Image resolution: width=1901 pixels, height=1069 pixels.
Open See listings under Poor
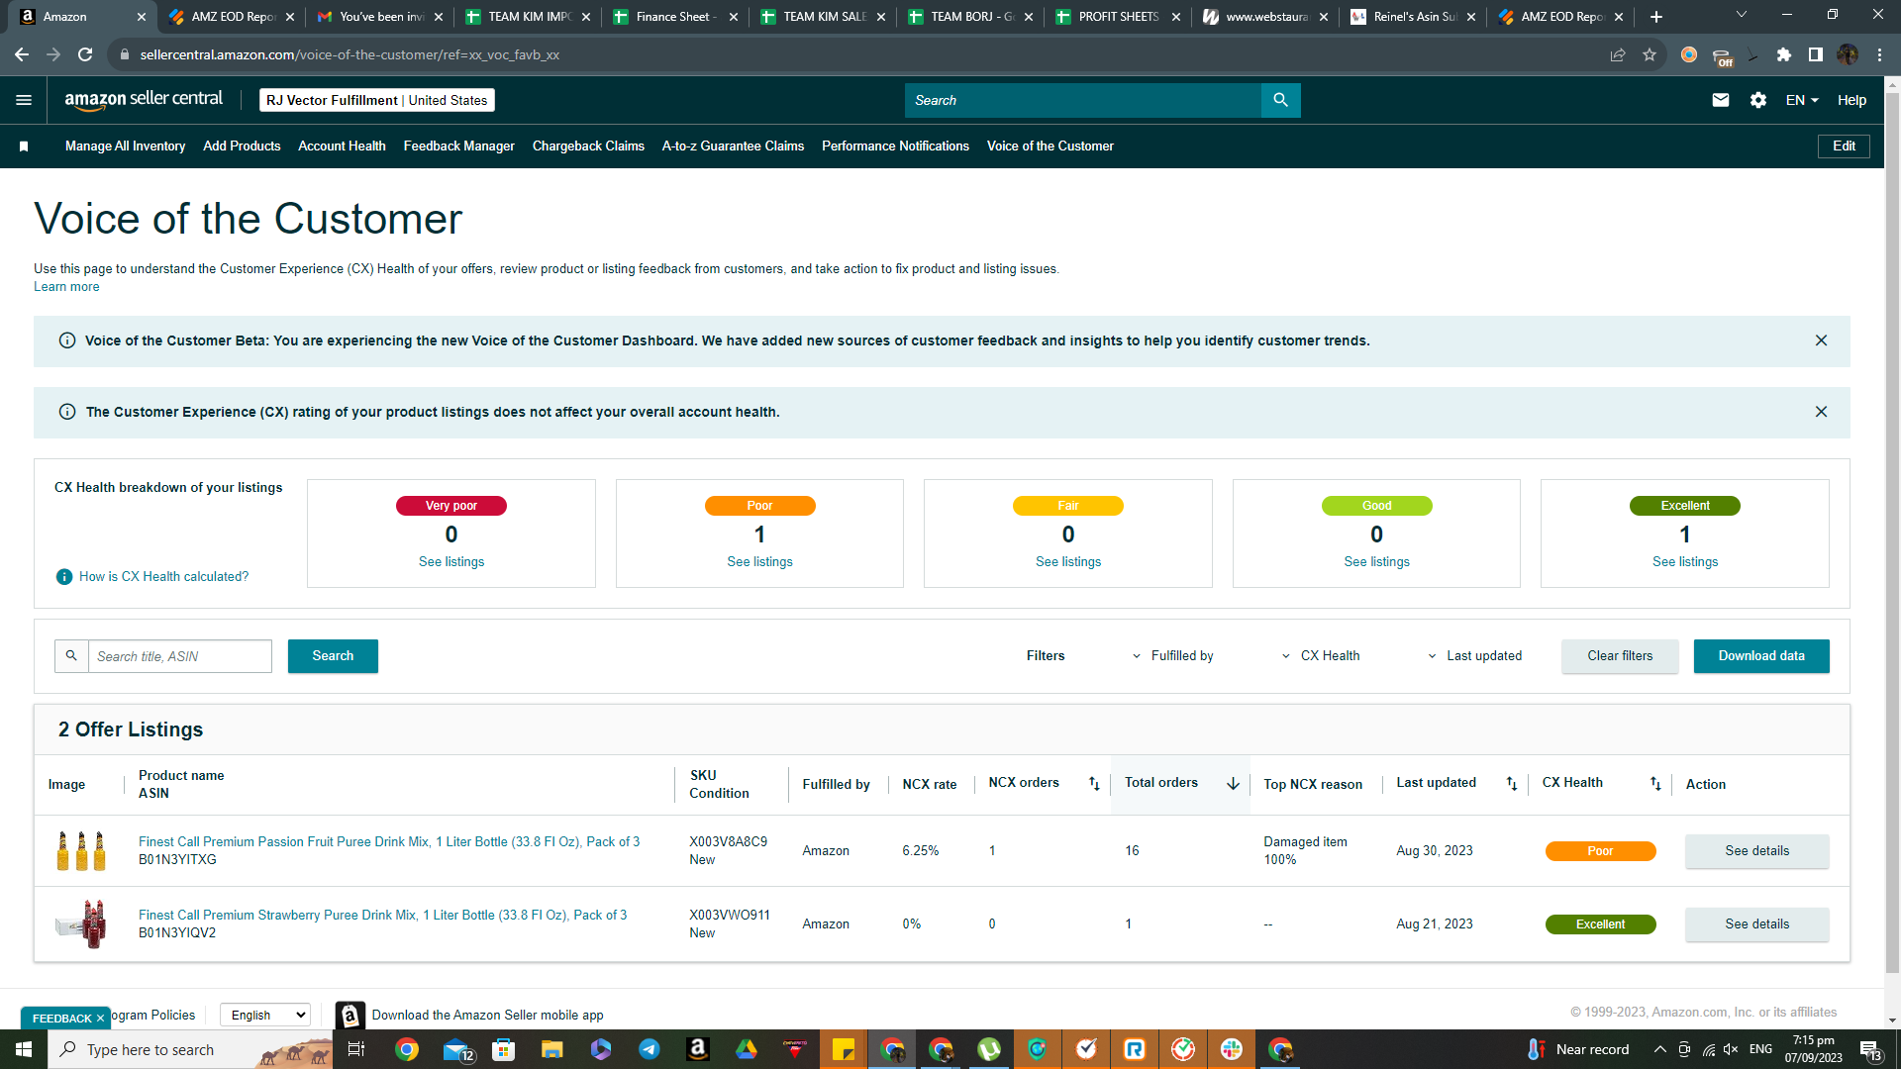[x=759, y=562]
